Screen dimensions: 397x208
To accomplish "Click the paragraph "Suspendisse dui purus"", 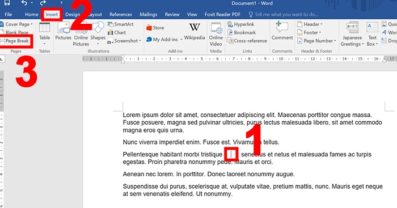I will 253,190.
